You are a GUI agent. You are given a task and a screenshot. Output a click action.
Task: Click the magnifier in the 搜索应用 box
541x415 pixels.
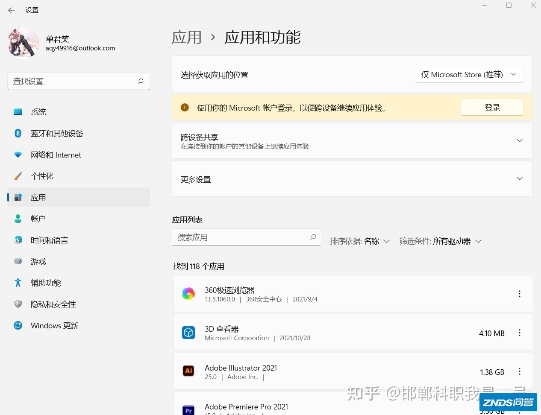[x=313, y=237]
